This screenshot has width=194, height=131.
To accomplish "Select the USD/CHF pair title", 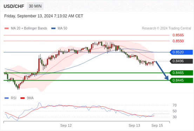I will click(14, 6).
